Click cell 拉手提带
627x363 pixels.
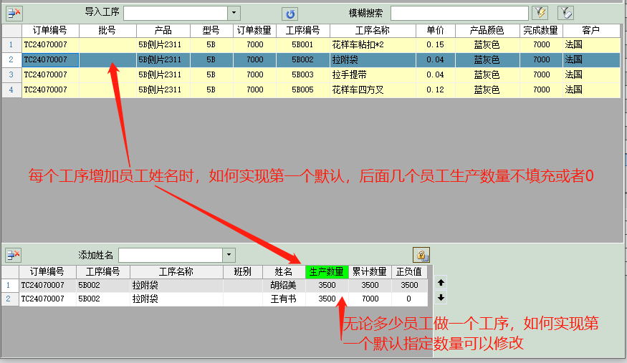[373, 74]
